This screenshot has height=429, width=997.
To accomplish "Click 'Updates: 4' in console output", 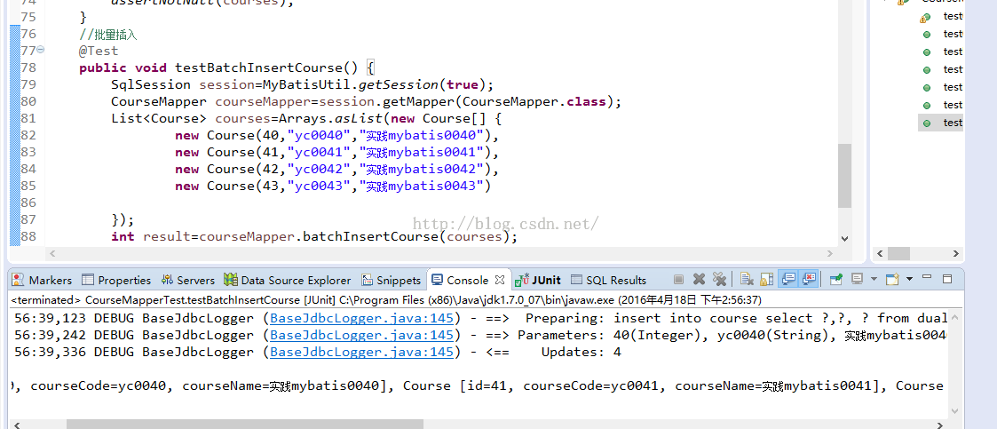I will pos(582,352).
